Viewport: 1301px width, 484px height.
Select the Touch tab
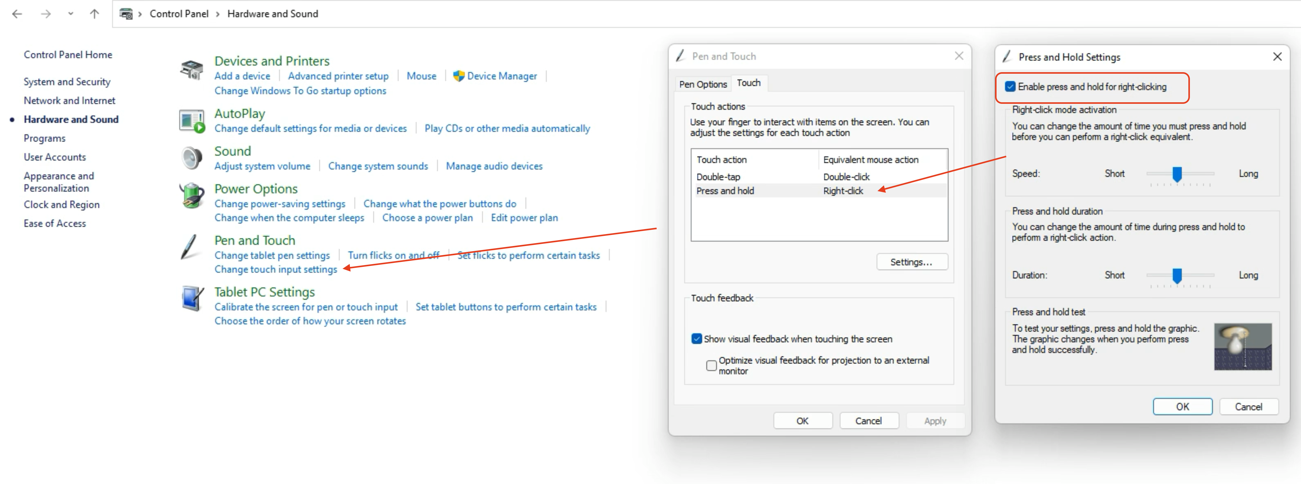tap(748, 83)
